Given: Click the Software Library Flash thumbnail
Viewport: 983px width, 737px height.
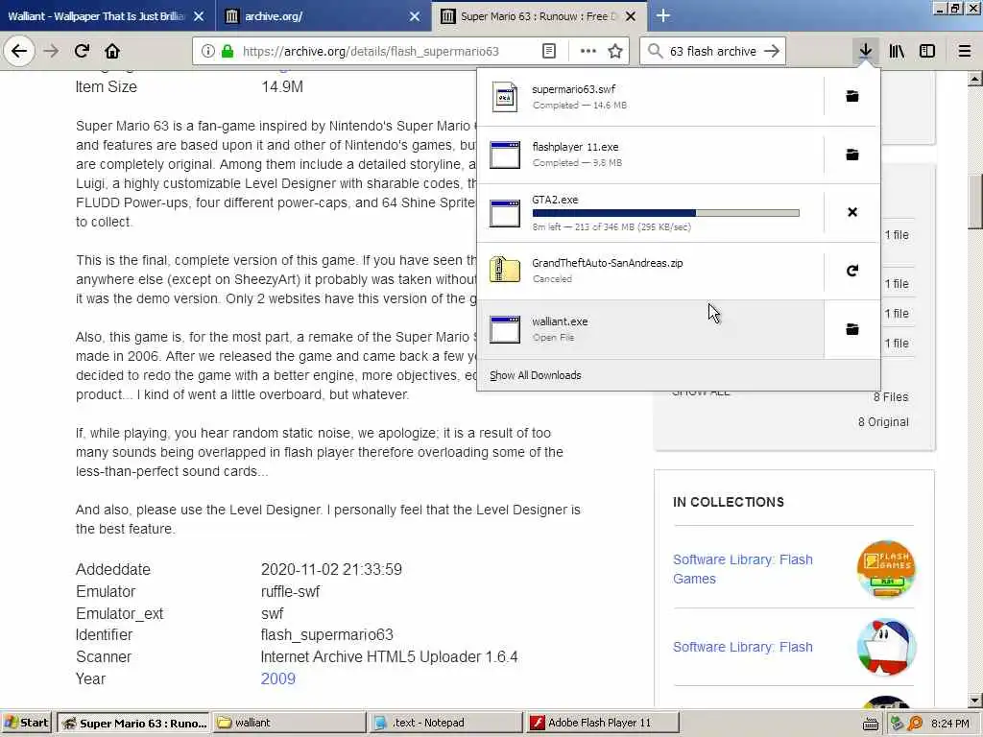Looking at the screenshot, I should click(x=886, y=648).
